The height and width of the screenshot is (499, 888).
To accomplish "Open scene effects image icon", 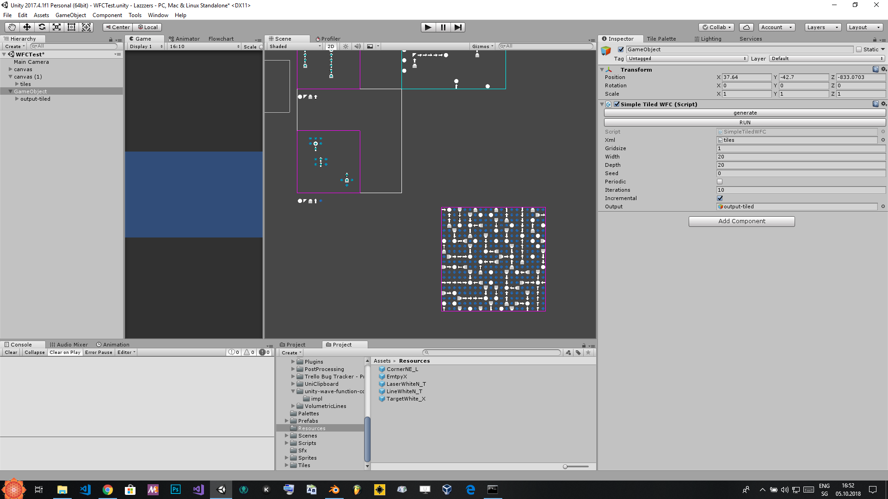I will [x=370, y=46].
